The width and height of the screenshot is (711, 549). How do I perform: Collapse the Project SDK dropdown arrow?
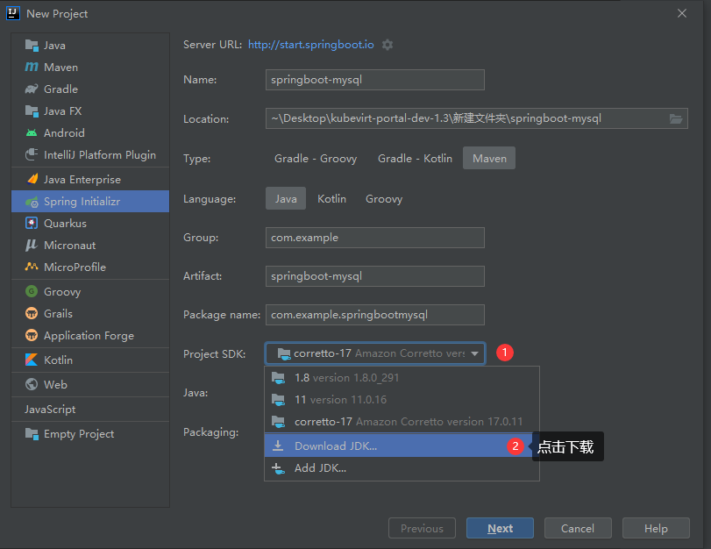click(x=475, y=353)
